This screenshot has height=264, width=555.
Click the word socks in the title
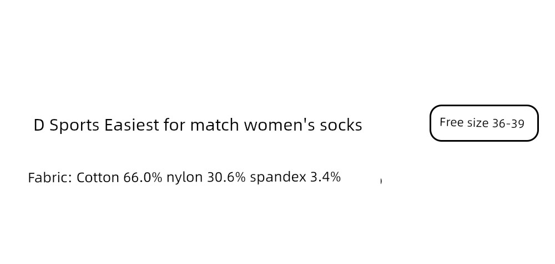click(x=341, y=125)
